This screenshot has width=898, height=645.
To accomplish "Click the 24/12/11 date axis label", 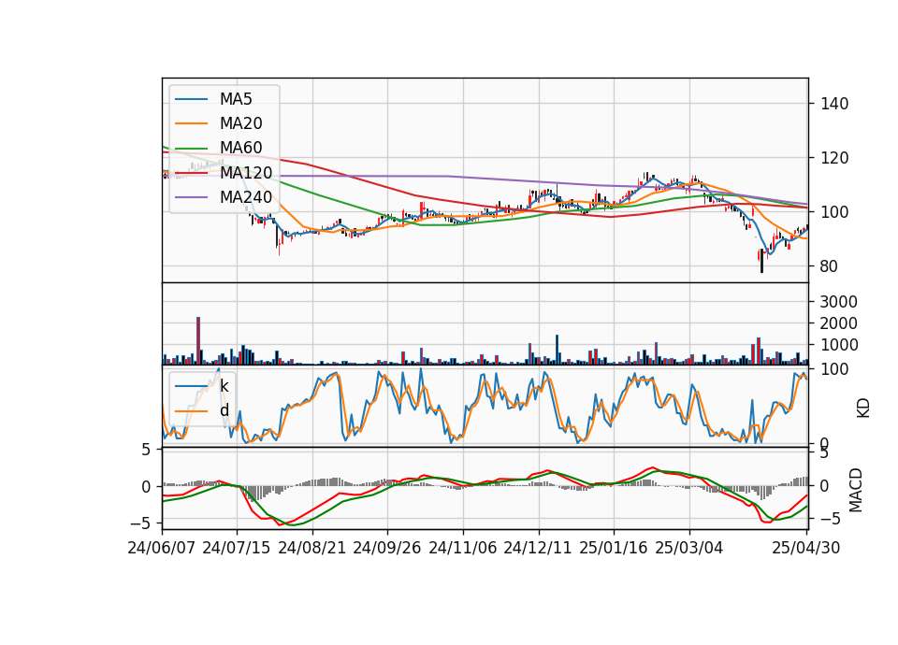I will pyautogui.click(x=538, y=548).
